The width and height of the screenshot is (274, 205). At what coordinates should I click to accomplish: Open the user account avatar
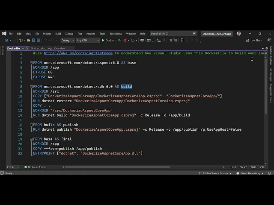239,33
